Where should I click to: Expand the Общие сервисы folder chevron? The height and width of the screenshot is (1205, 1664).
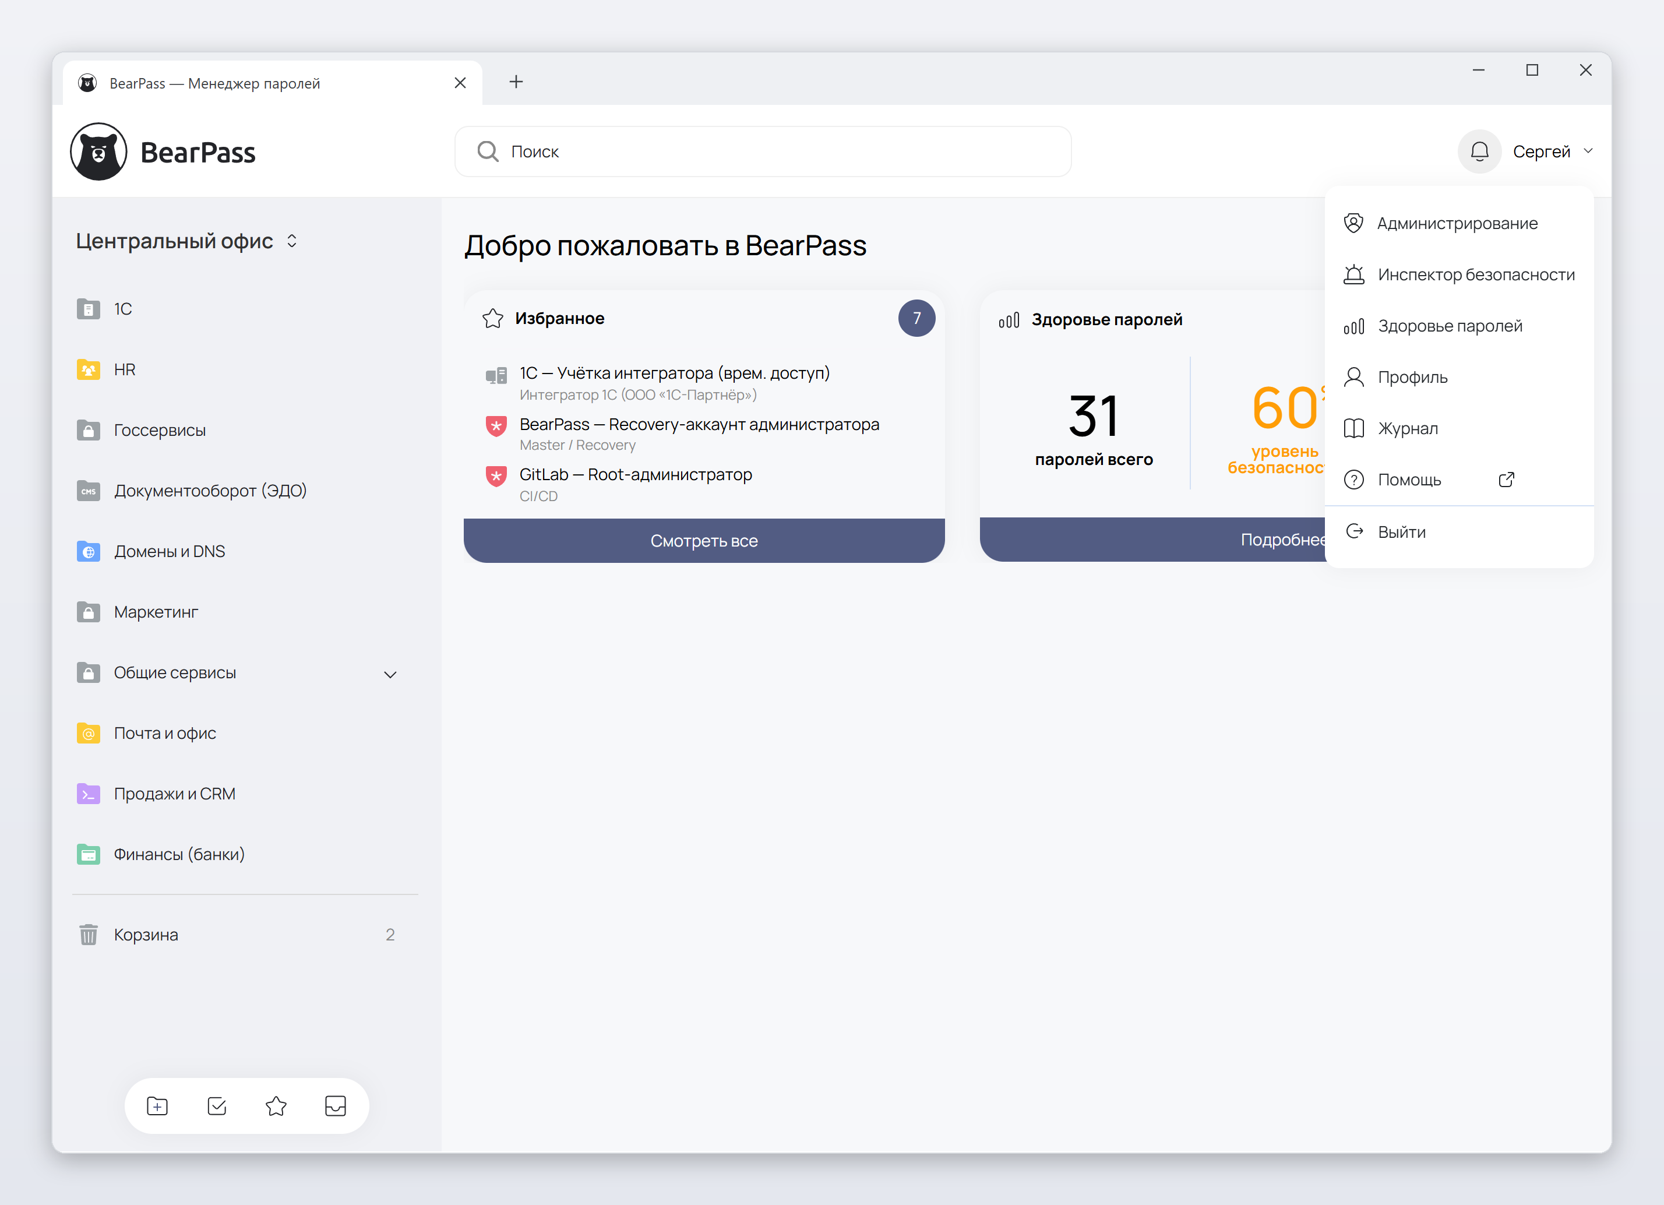(390, 674)
